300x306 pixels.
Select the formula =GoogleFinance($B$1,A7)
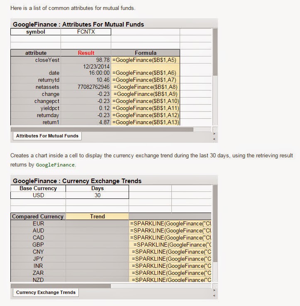click(x=146, y=80)
